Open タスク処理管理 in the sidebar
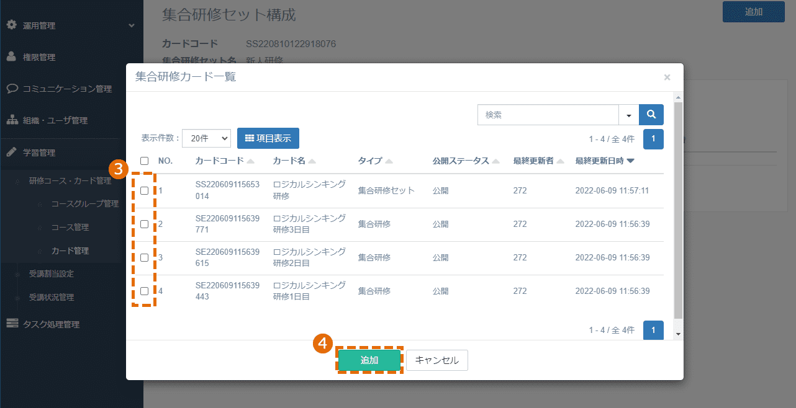The image size is (796, 408). (x=51, y=324)
